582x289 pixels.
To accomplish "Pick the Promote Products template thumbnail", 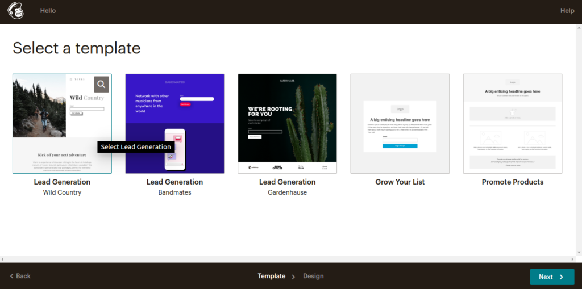I will 513,124.
